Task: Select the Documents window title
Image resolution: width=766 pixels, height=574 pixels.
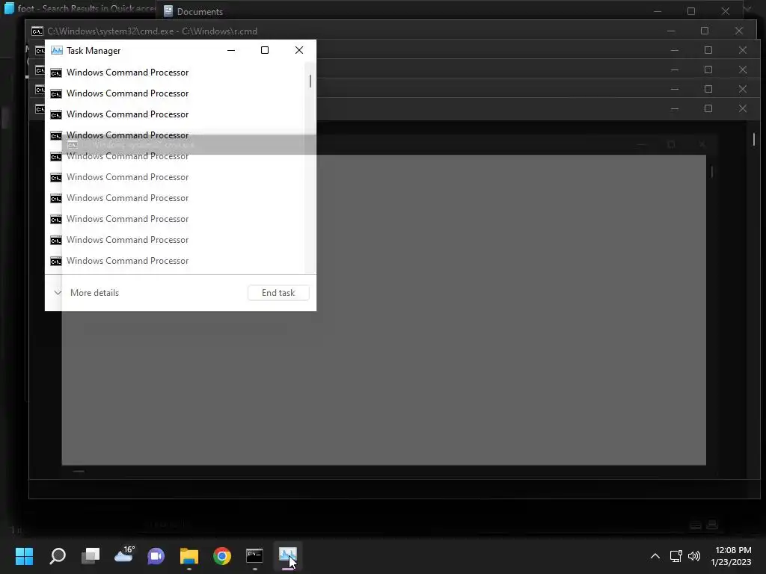Action: point(200,12)
